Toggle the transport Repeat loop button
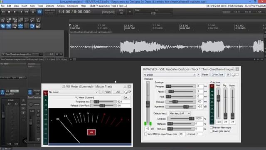266x150 pixels. (39, 12)
